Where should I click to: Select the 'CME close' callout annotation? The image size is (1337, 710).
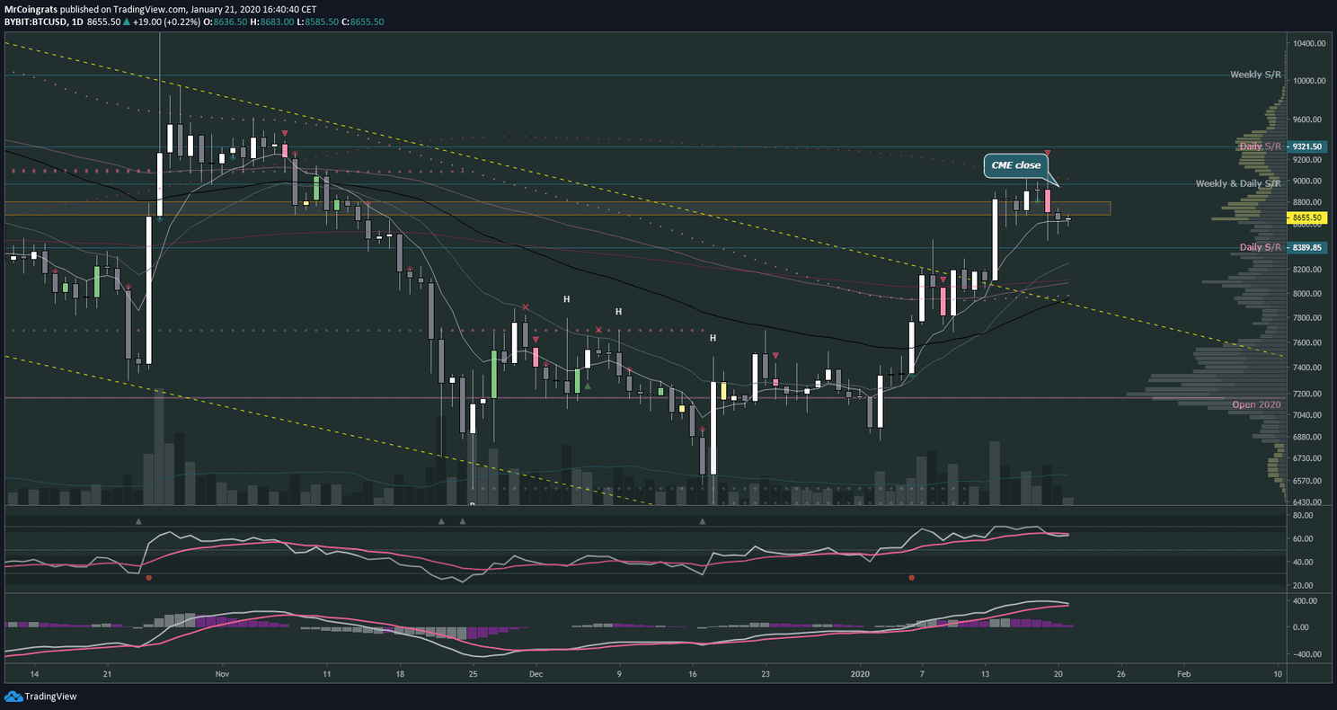click(x=1016, y=165)
